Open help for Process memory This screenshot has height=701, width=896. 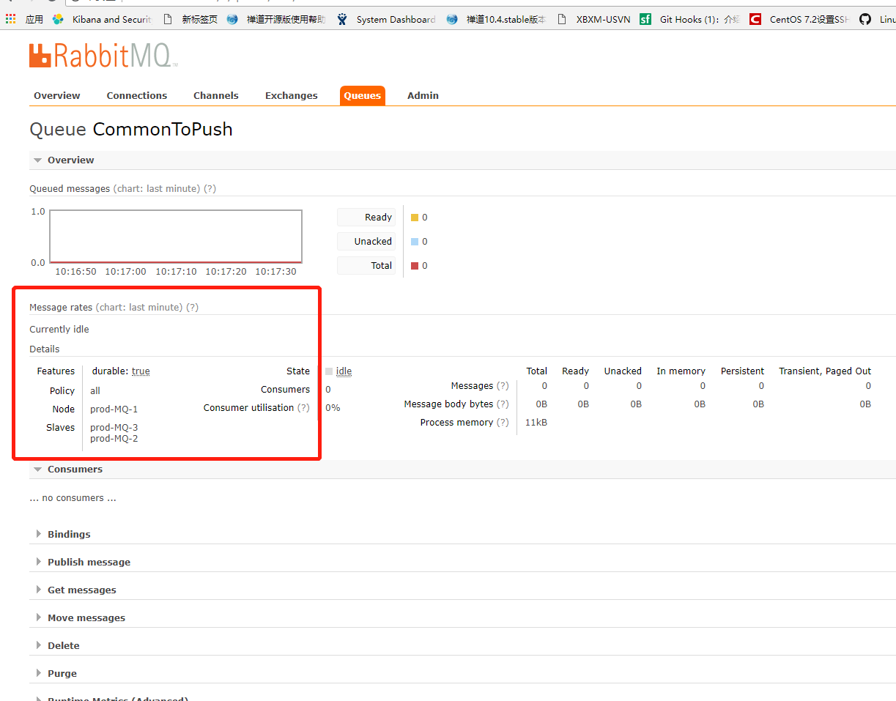pyautogui.click(x=503, y=422)
